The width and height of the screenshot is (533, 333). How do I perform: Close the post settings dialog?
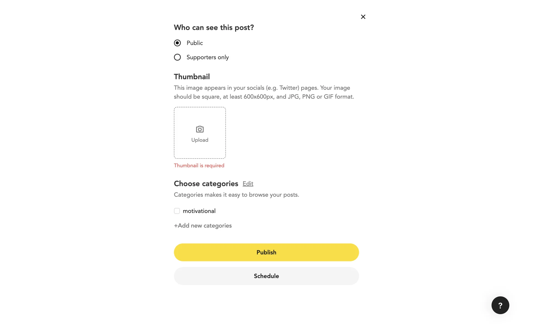pyautogui.click(x=363, y=17)
